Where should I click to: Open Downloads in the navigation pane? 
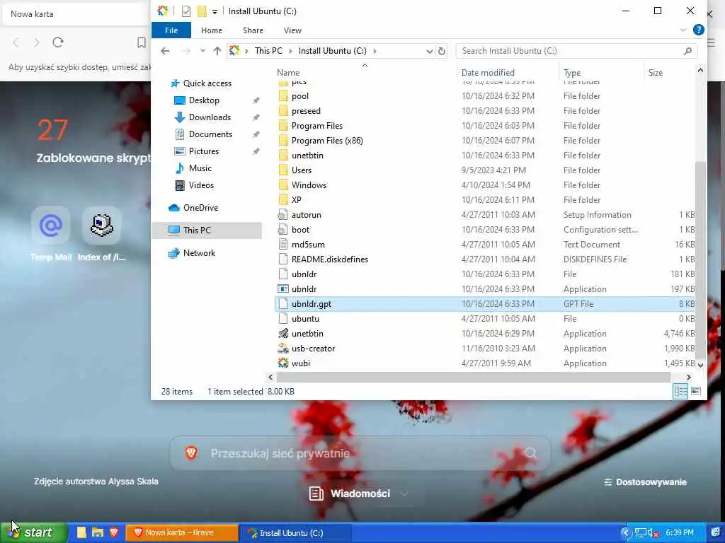pos(209,117)
